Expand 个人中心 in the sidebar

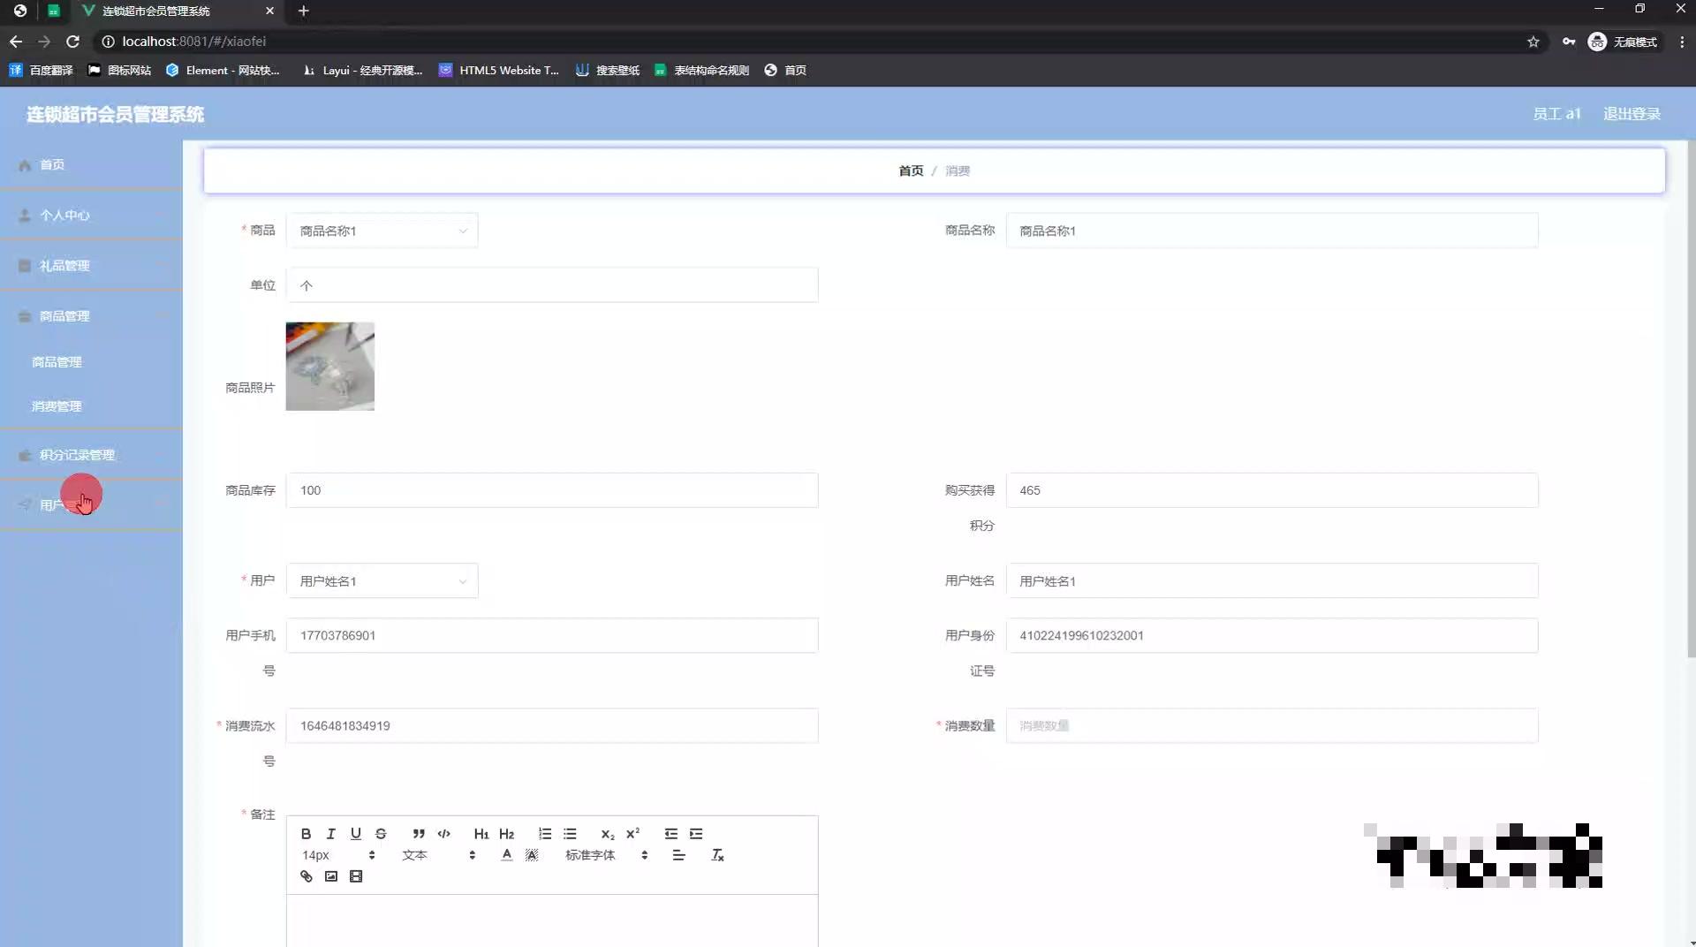pyautogui.click(x=91, y=216)
